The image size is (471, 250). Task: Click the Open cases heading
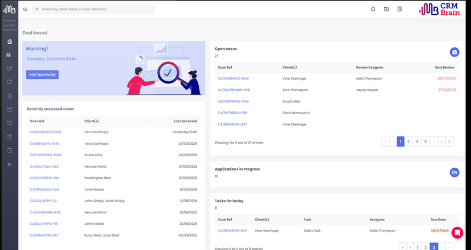(x=226, y=49)
